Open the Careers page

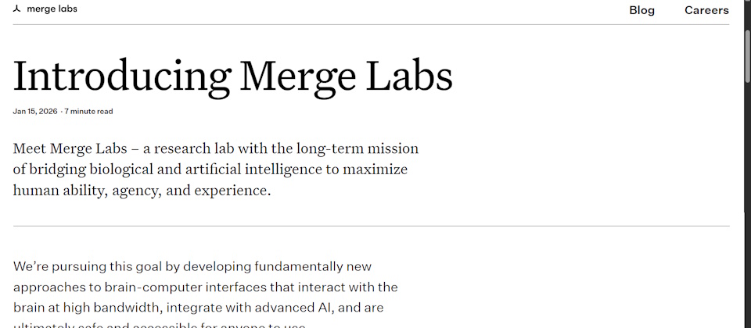(x=706, y=10)
